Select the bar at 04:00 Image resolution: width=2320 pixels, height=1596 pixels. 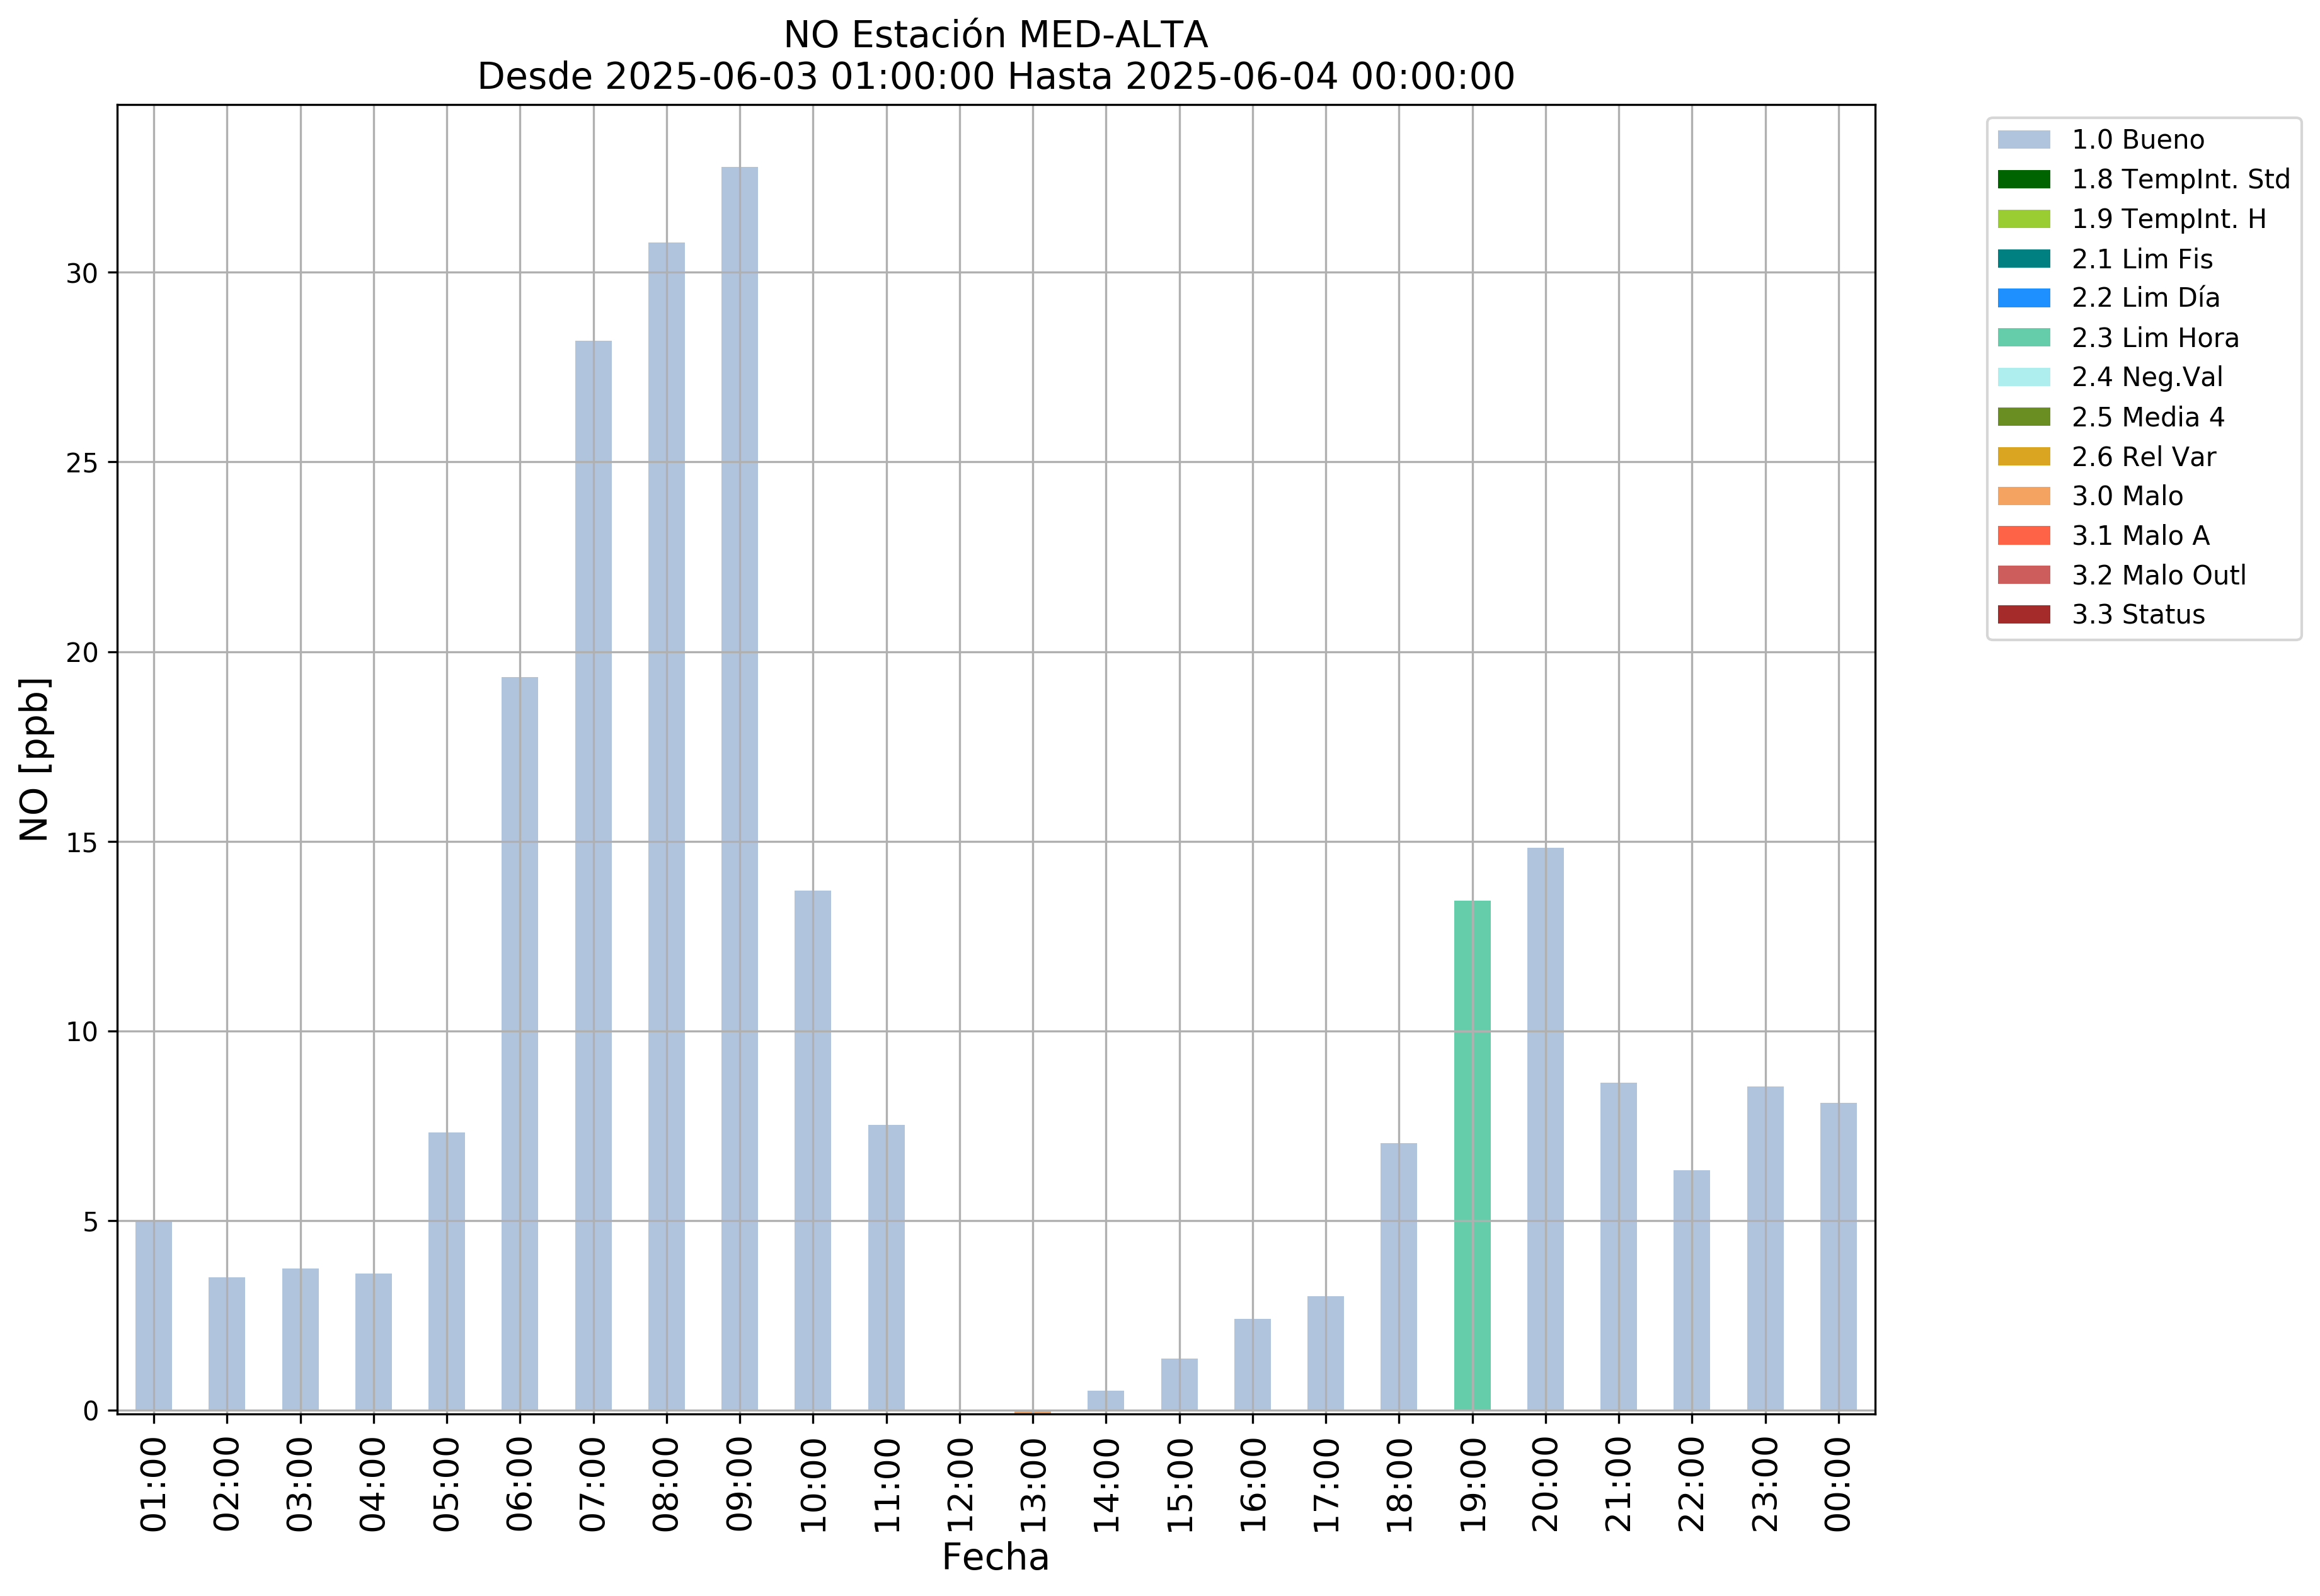pyautogui.click(x=373, y=1342)
